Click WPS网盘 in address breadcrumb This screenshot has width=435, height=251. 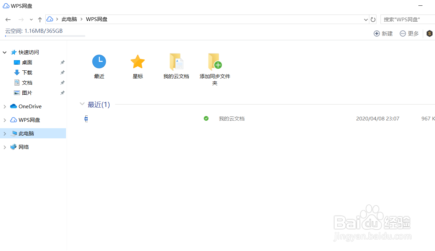[96, 19]
